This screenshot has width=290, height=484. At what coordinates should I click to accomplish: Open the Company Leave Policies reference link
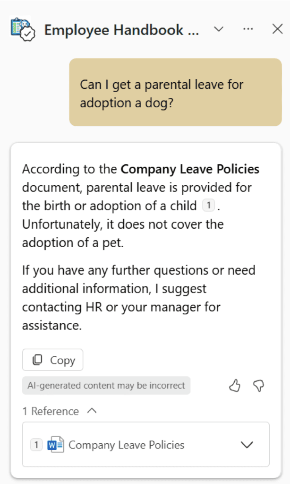[x=126, y=445]
